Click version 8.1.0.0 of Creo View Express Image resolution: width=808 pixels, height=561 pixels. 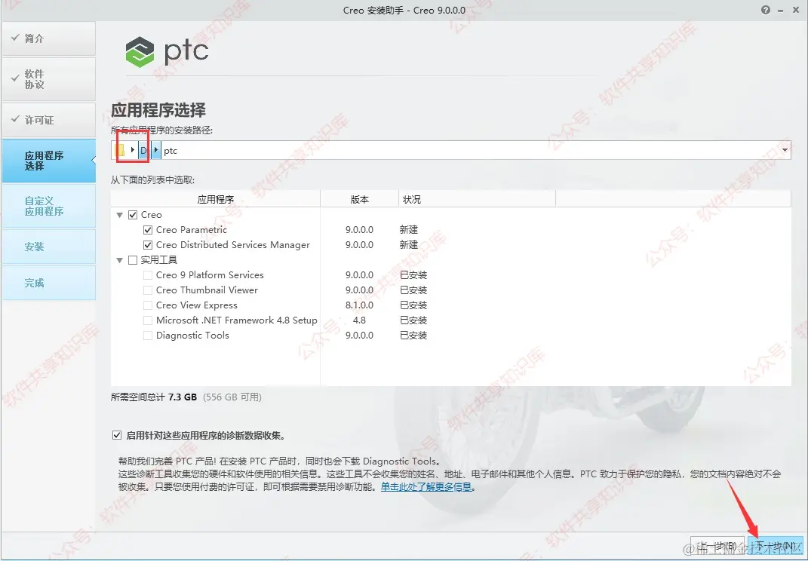[x=359, y=305]
